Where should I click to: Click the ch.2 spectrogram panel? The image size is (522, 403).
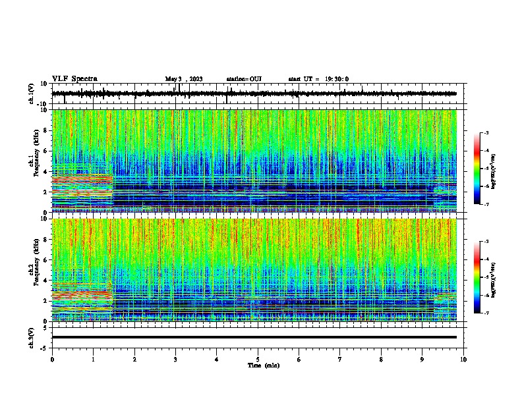click(x=254, y=270)
